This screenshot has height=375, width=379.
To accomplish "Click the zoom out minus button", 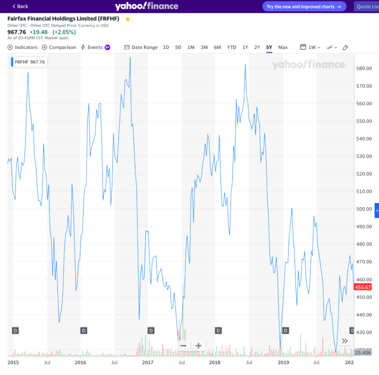I will coord(183,345).
